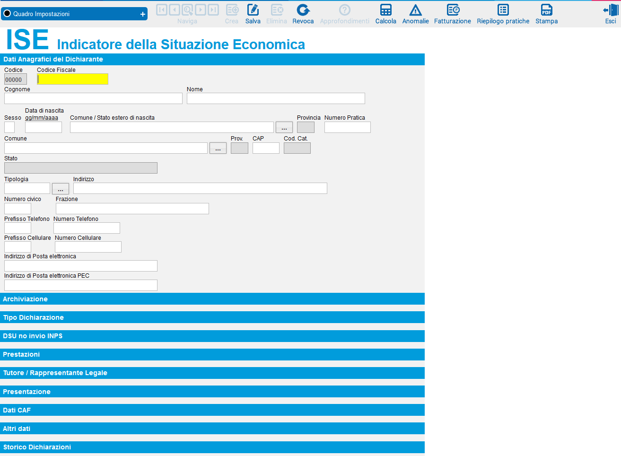Image resolution: width=621 pixels, height=456 pixels.
Task: Expand the Prestazioni section
Action: point(212,354)
